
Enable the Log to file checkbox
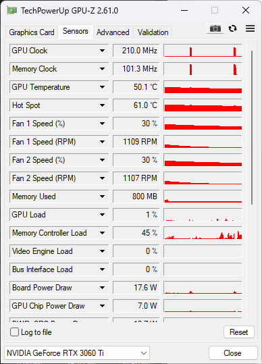coord(14,332)
